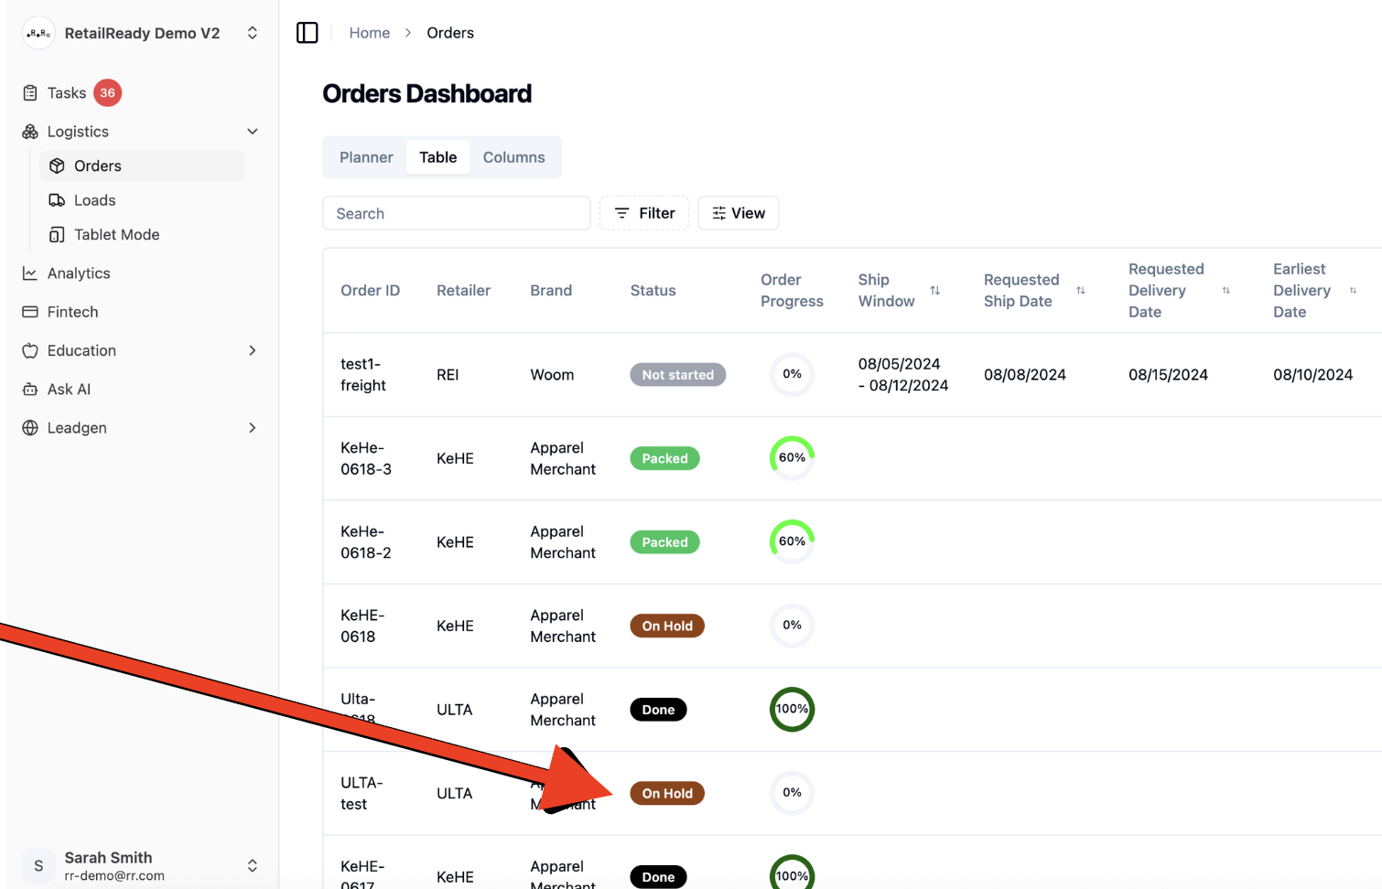
Task: Open Tablet Mode in the sidebar
Action: point(142,235)
